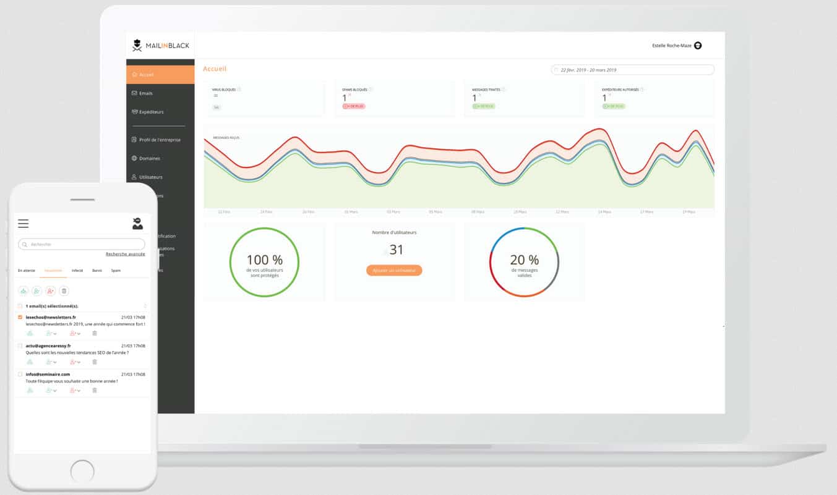Click the green badge under Messages traités

(484, 106)
